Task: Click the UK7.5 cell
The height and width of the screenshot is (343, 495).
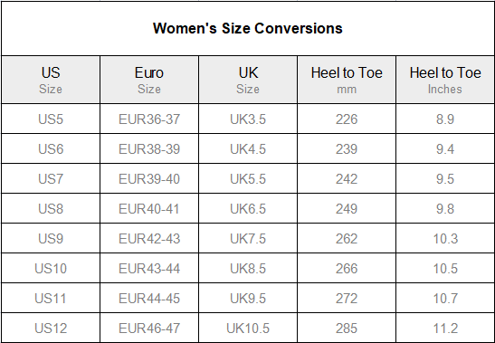Action: click(248, 238)
